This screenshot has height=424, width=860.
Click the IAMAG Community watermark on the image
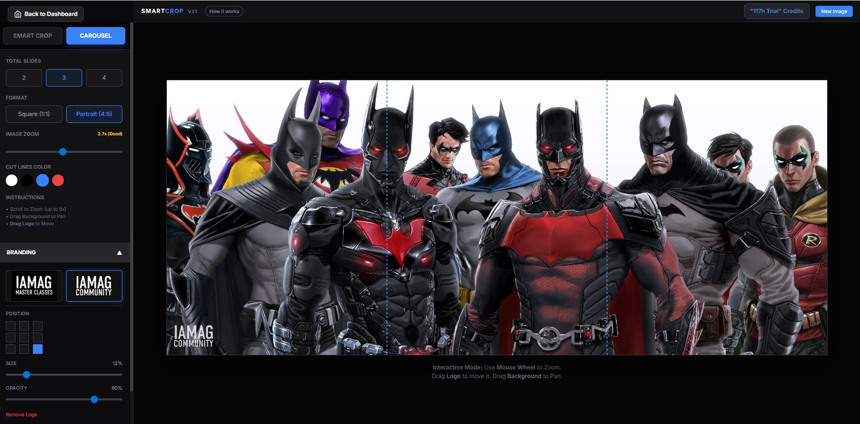[x=193, y=336]
